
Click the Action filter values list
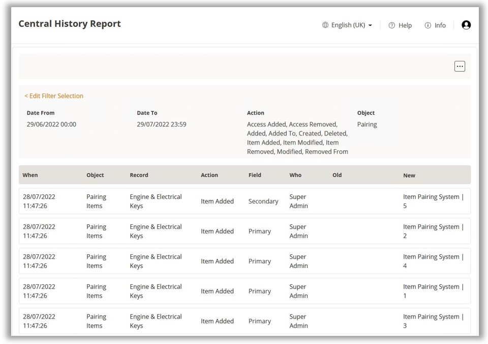[297, 138]
